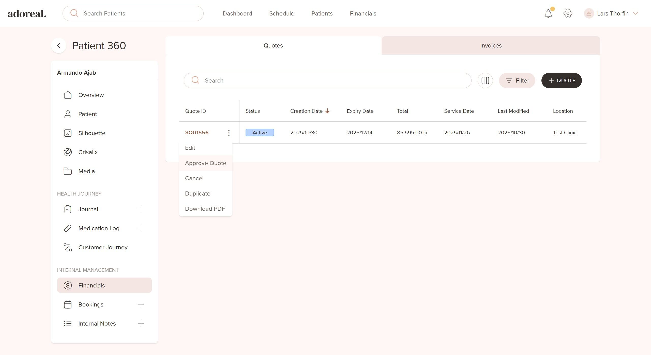Open the notifications bell

tap(548, 13)
